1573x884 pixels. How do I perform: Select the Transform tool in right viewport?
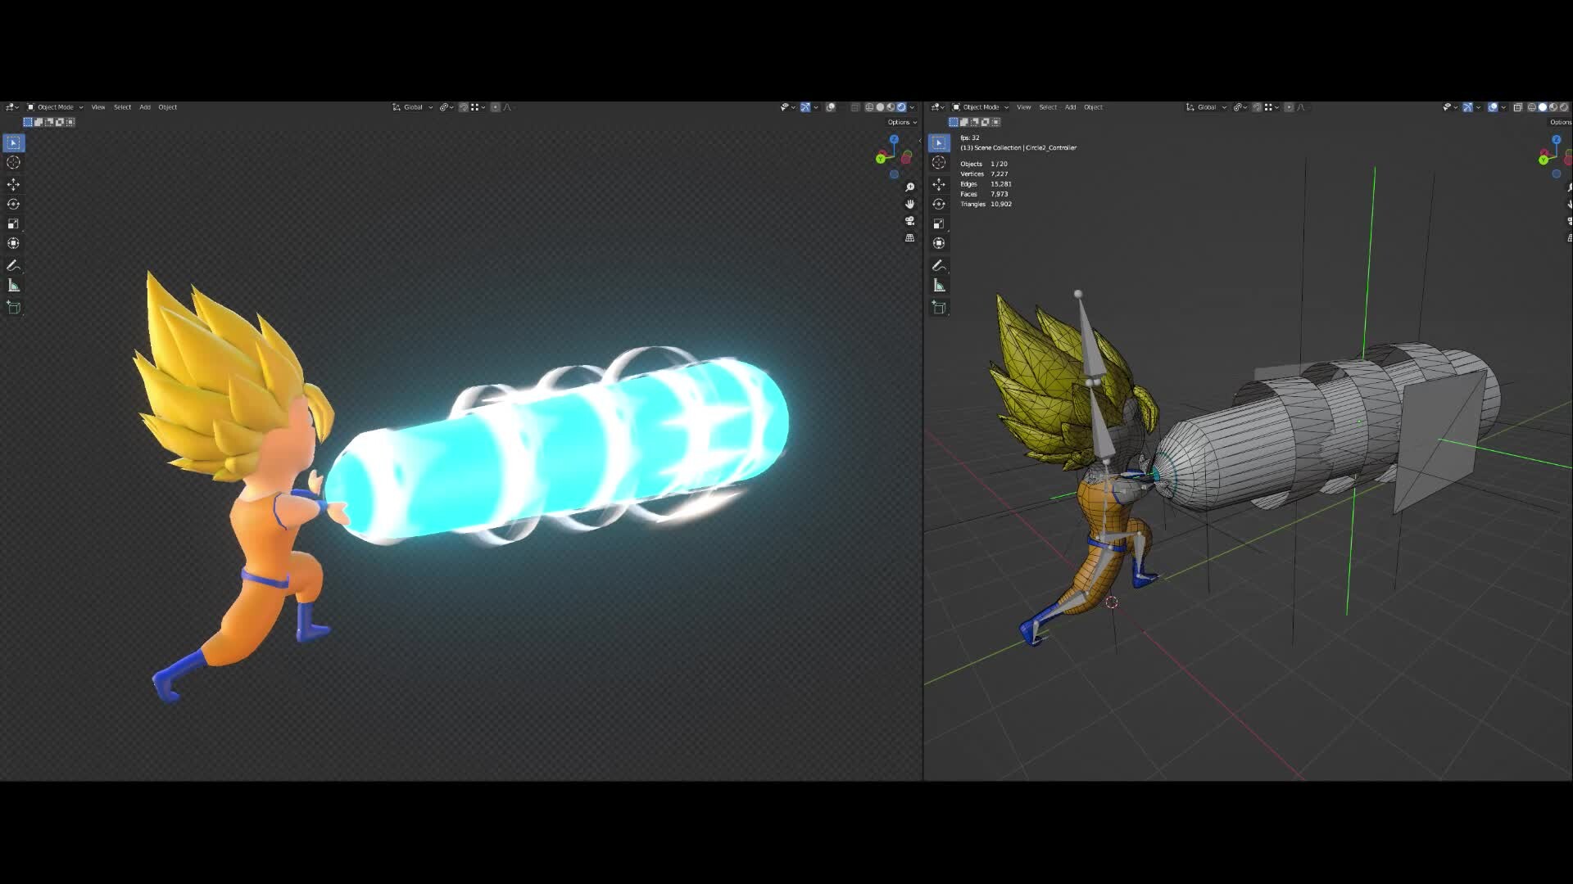(x=939, y=243)
